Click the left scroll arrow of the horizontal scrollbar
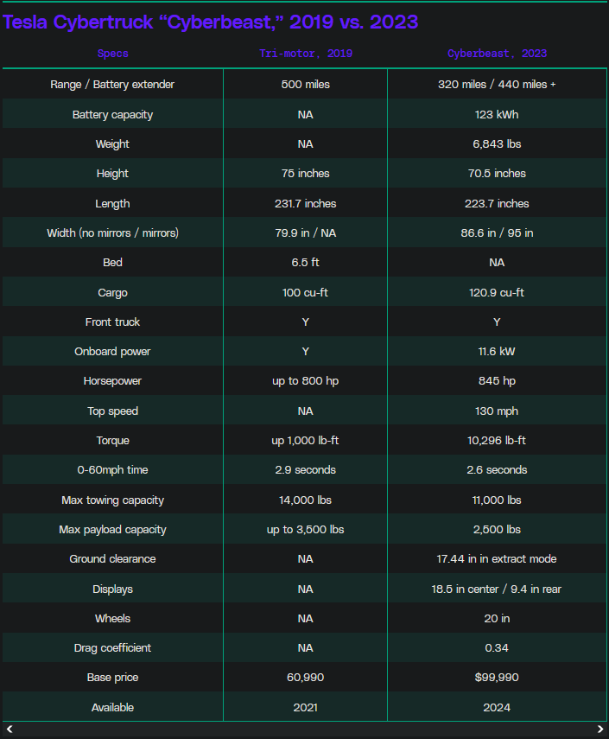The width and height of the screenshot is (609, 739). [x=10, y=729]
